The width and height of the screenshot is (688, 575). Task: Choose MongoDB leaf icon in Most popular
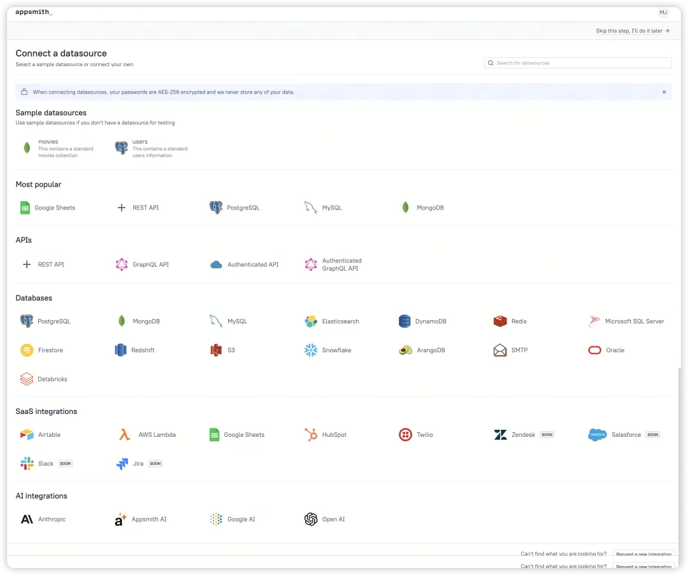pyautogui.click(x=405, y=208)
